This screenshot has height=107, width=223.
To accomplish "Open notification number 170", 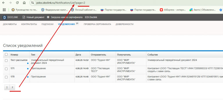I will pos(12,77).
